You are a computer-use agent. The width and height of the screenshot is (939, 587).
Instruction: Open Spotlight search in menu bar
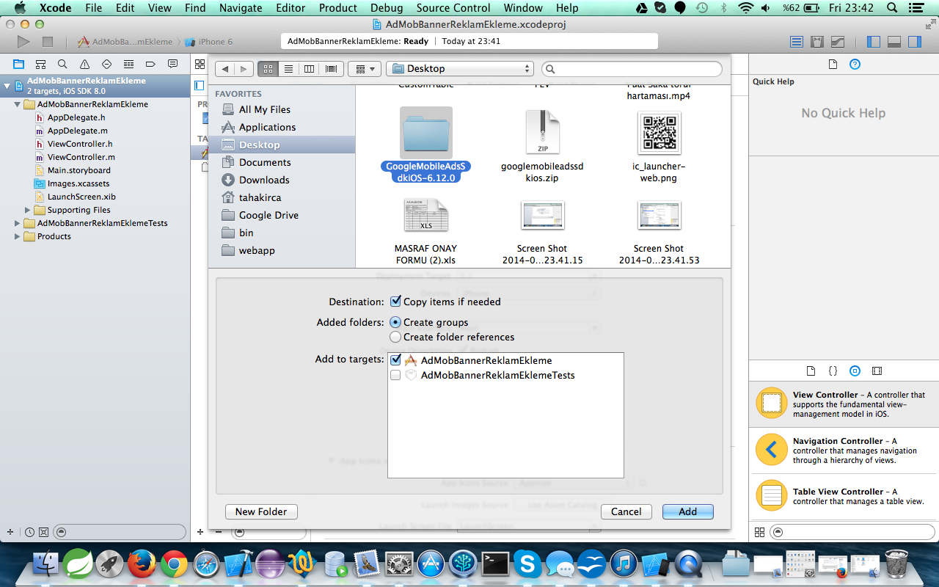[x=891, y=8]
